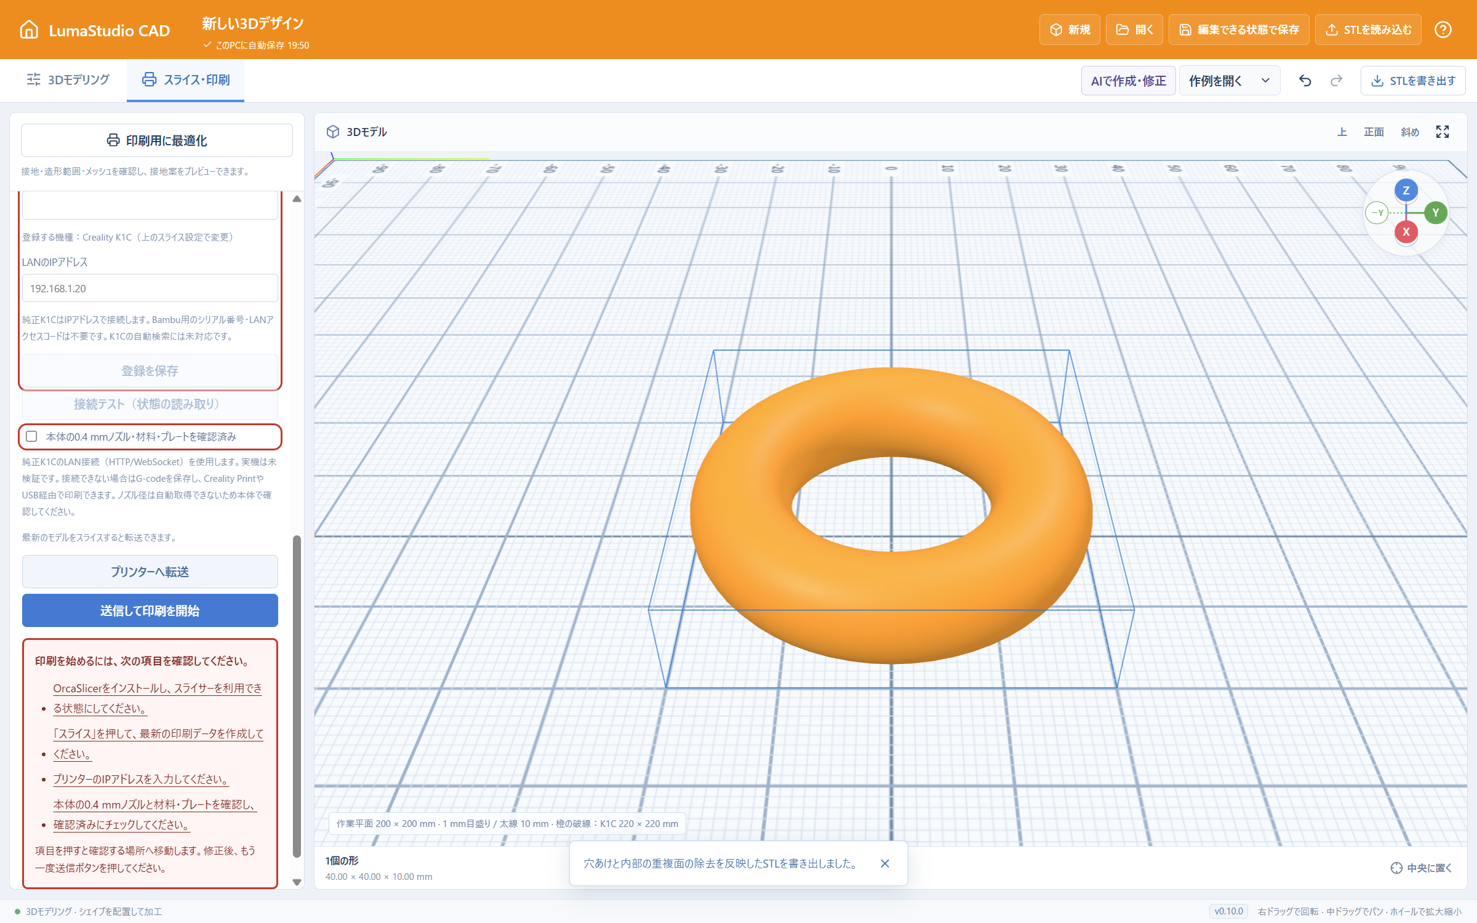Switch to the 3Dモデリング tab
This screenshot has width=1477, height=923.
(x=68, y=79)
